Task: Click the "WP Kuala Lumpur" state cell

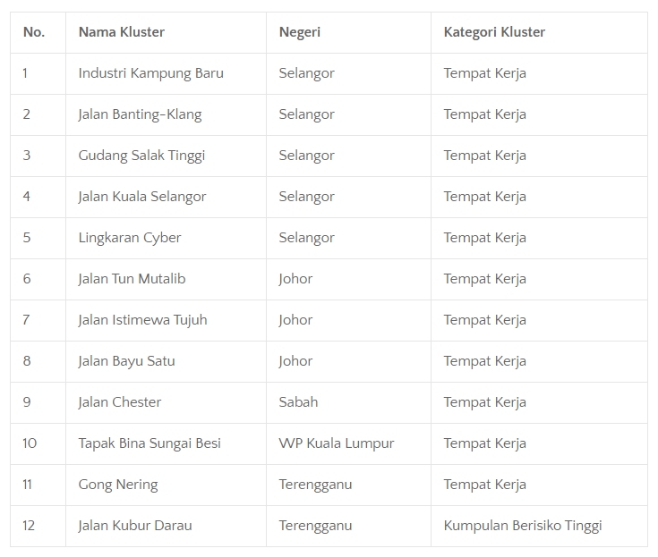Action: (337, 443)
